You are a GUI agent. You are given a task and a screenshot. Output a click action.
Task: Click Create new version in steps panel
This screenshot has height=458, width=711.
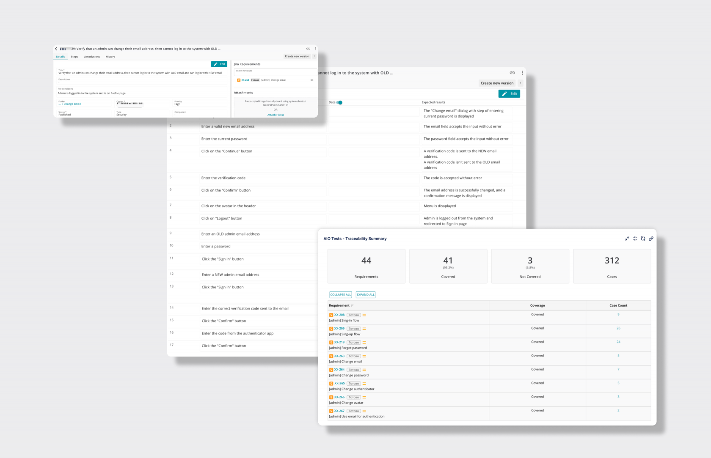[497, 83]
